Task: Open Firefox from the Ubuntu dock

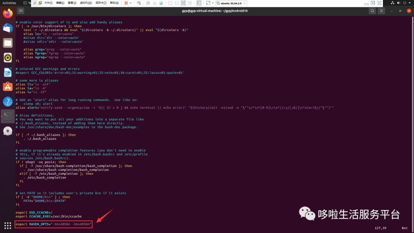Action: pyautogui.click(x=8, y=13)
